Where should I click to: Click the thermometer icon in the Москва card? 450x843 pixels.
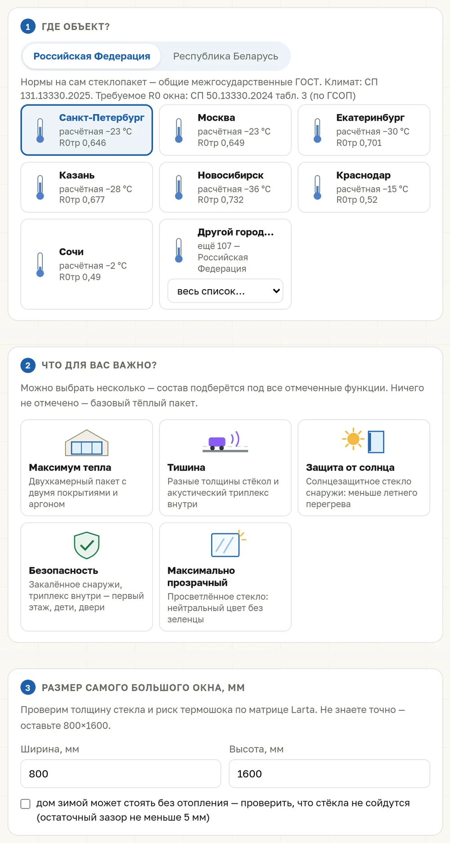point(179,131)
